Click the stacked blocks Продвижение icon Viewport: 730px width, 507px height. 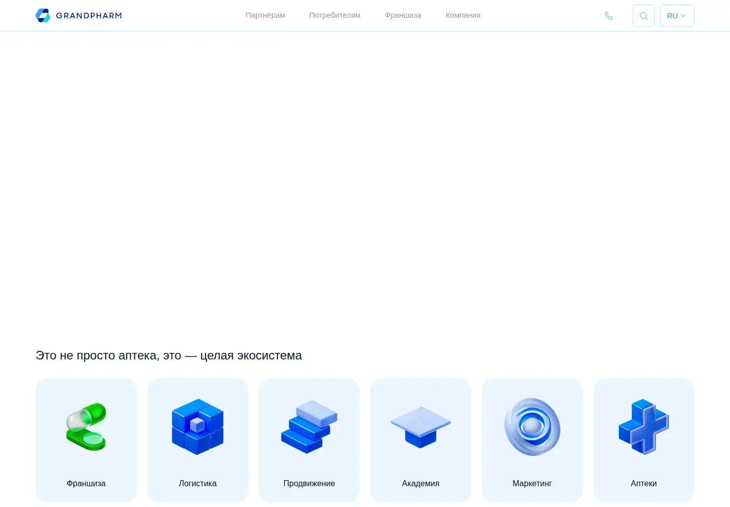(x=309, y=427)
